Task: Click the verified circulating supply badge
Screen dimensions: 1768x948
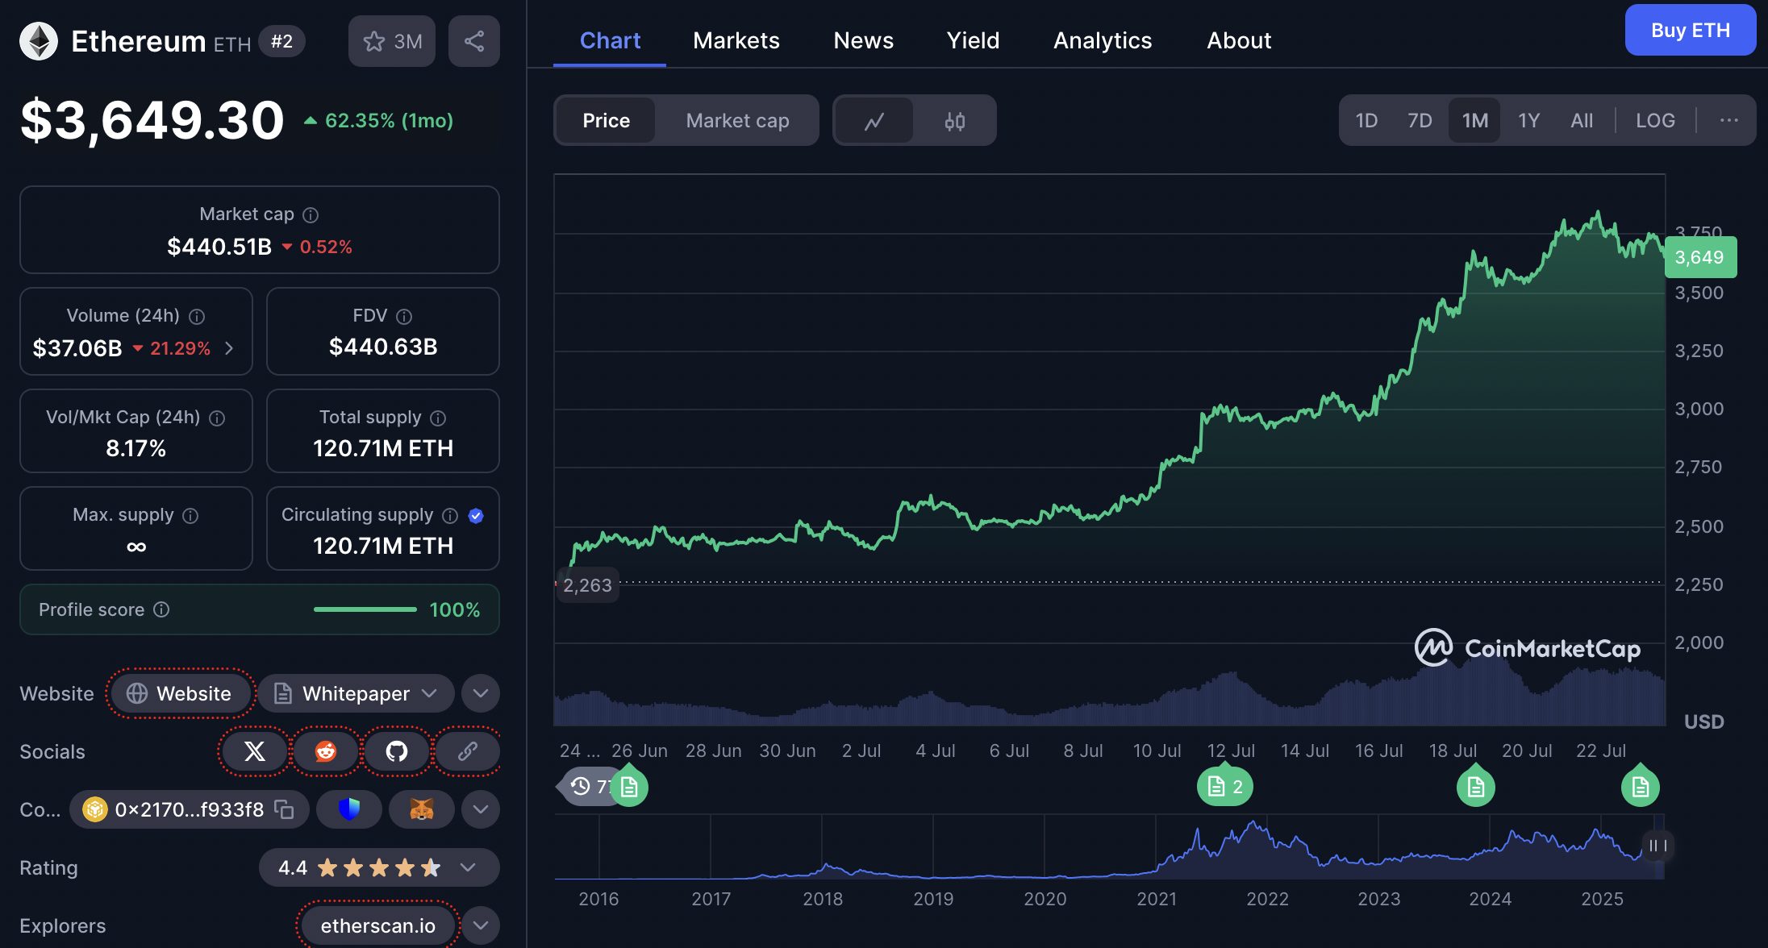Action: [476, 515]
